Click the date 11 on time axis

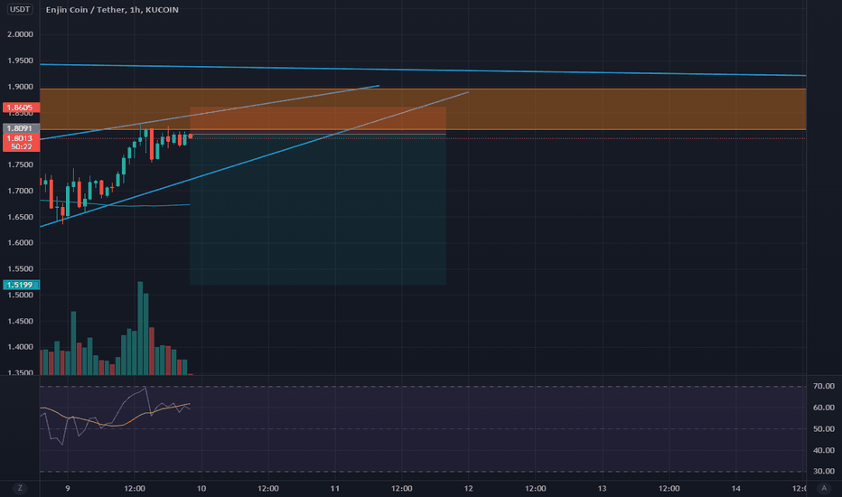pos(335,488)
